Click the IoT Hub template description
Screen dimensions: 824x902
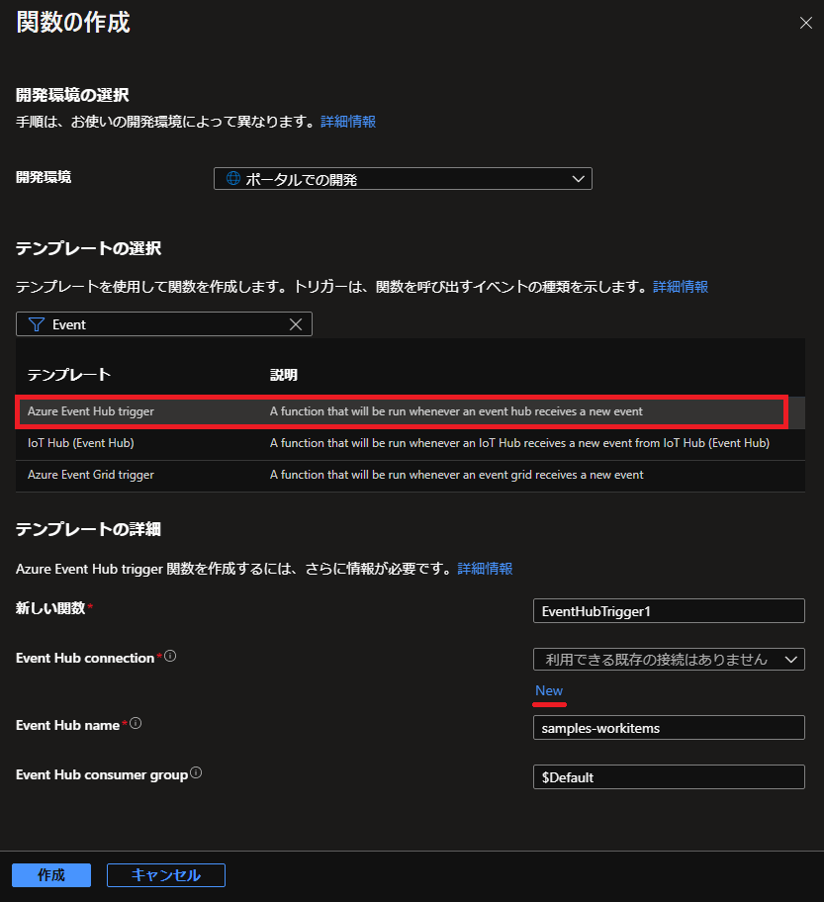(519, 443)
